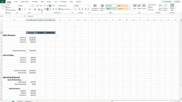182x102 pixels.
Task: Apply the Bad cell style
Action: point(123,6)
